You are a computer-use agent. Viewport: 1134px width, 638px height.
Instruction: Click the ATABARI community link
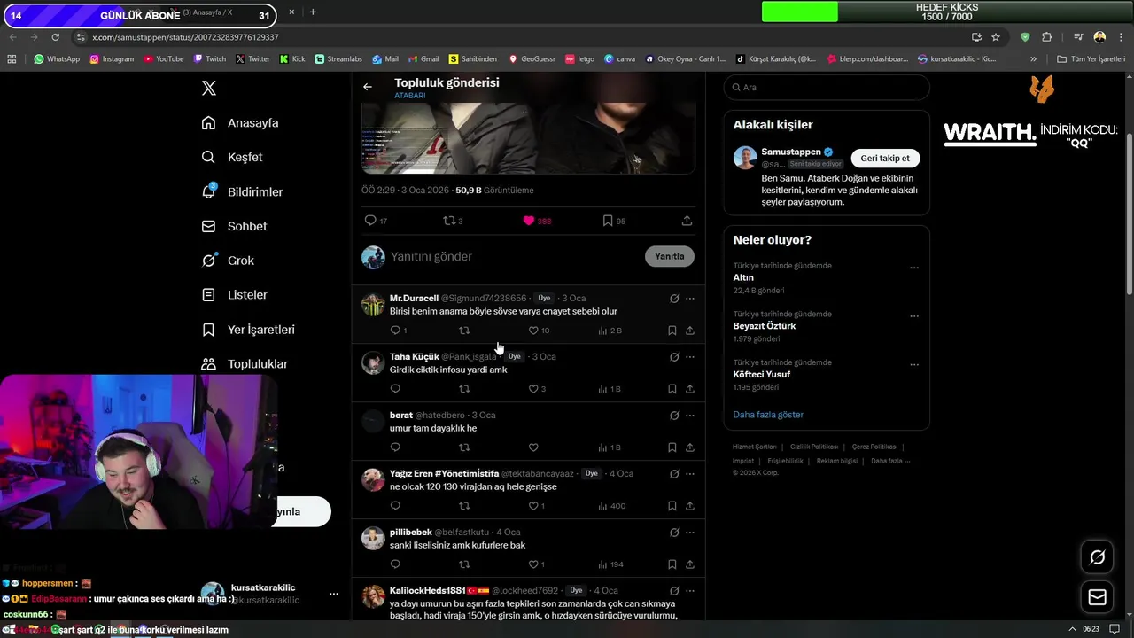click(x=409, y=96)
